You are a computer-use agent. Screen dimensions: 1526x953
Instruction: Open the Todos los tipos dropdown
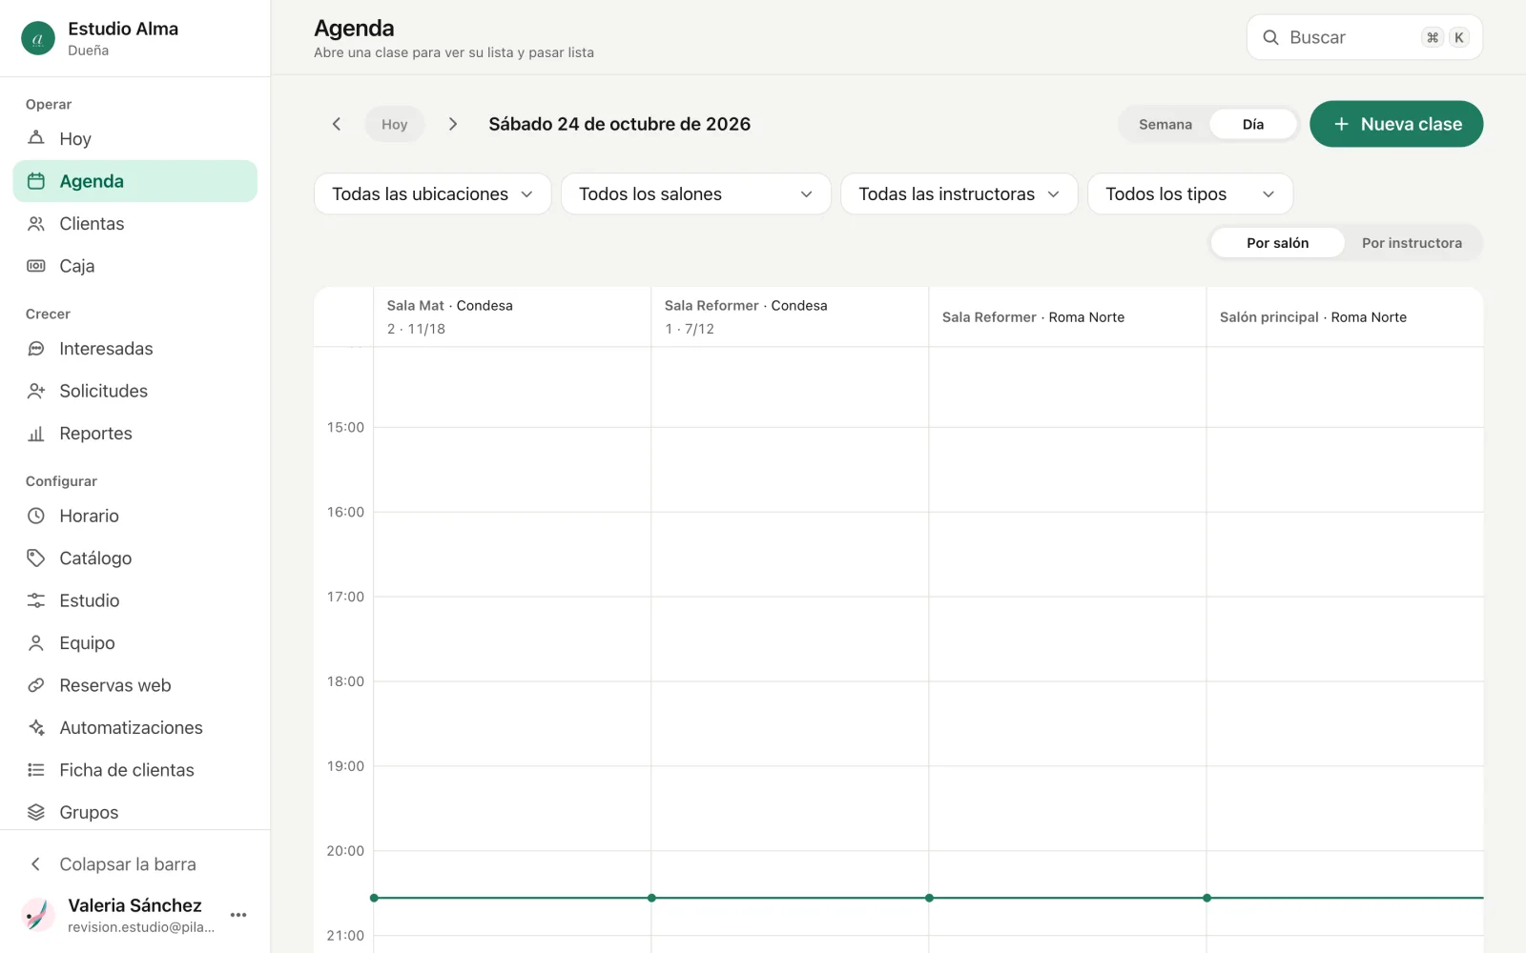(x=1190, y=194)
